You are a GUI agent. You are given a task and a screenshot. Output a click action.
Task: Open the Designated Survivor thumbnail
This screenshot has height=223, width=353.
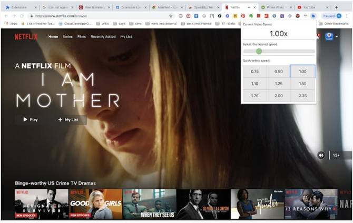42,204
